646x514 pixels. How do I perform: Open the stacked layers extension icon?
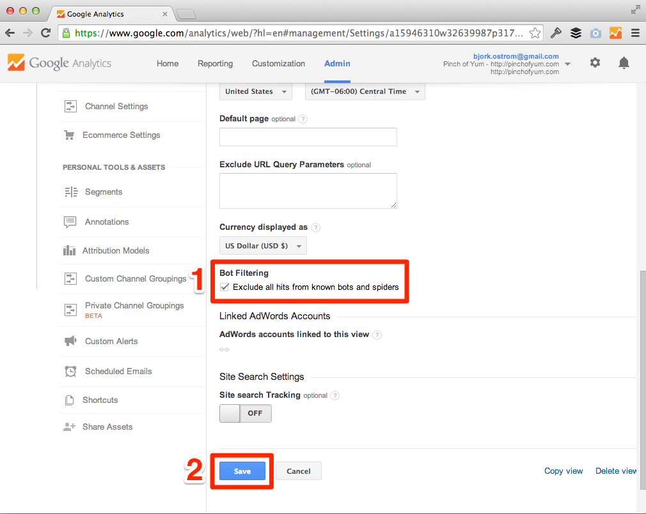[x=576, y=33]
